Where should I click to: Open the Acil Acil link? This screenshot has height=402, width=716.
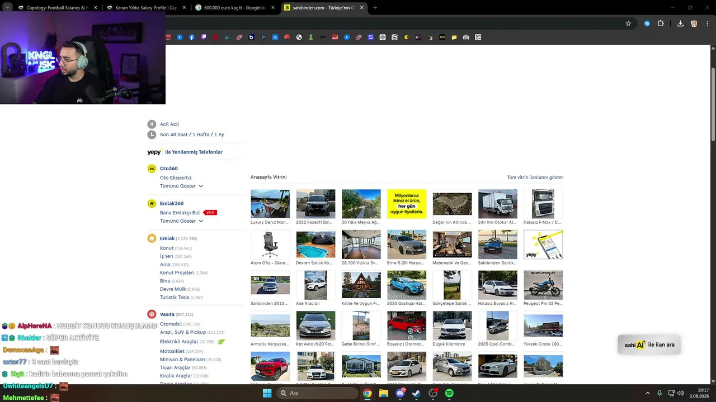169,124
